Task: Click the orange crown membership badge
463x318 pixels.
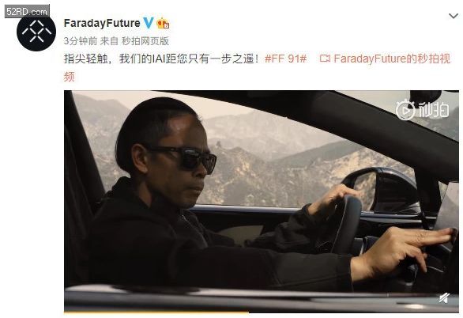Action: [163, 23]
